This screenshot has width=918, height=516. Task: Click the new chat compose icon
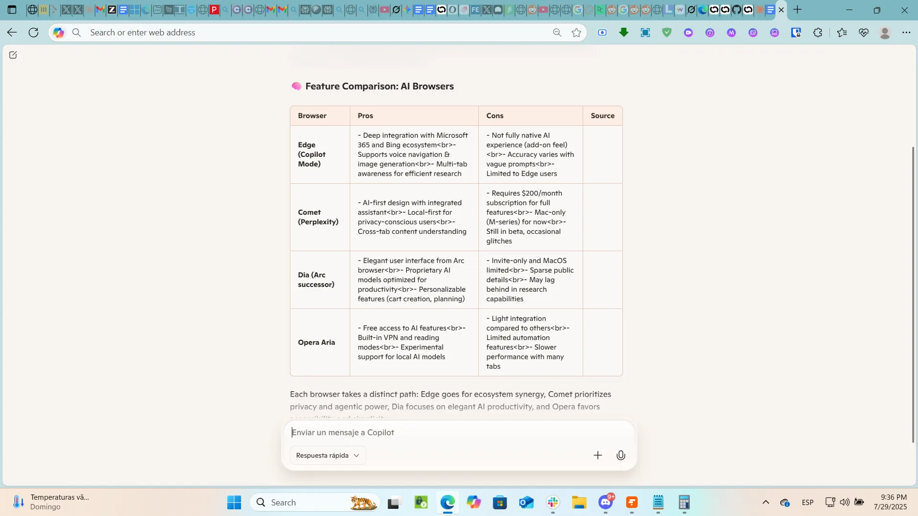(13, 55)
